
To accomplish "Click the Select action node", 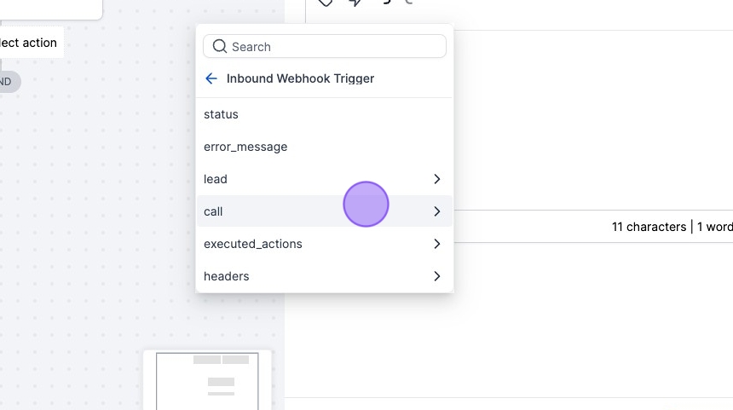I will (x=29, y=43).
